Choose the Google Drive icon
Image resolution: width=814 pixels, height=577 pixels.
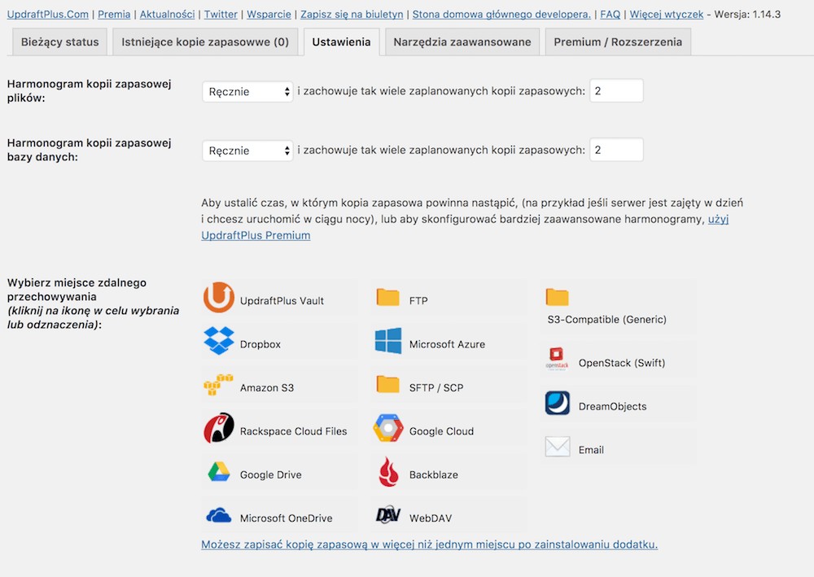point(218,472)
